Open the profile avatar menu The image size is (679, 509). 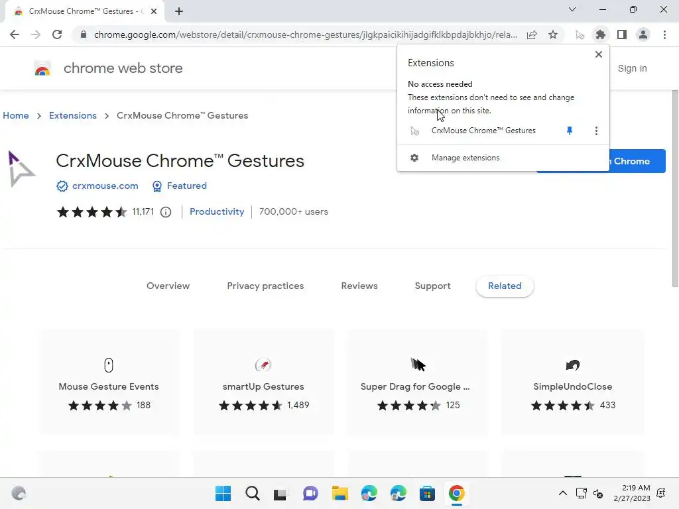(x=643, y=34)
